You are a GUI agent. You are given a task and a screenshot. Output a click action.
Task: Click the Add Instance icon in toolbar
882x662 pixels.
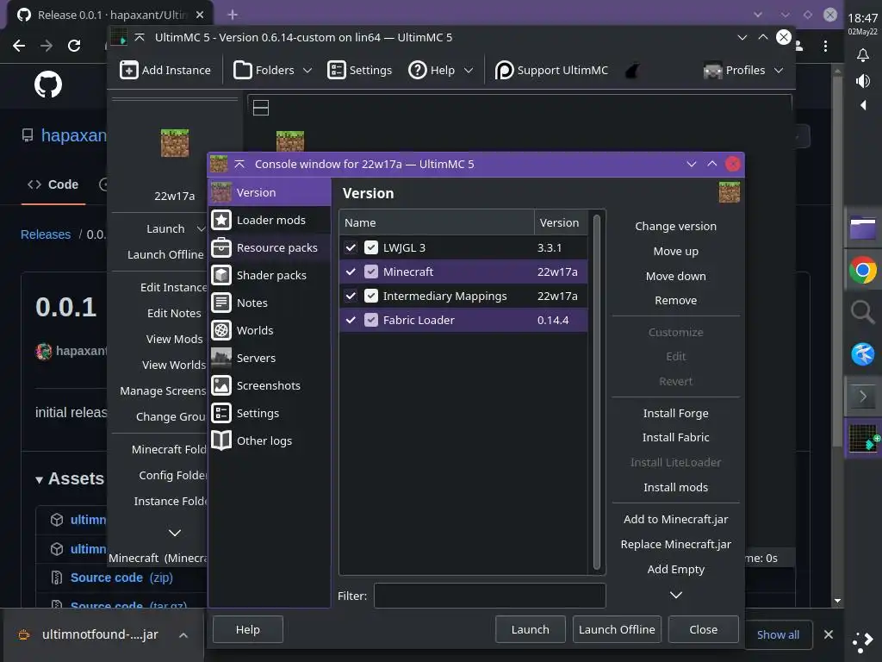point(129,71)
